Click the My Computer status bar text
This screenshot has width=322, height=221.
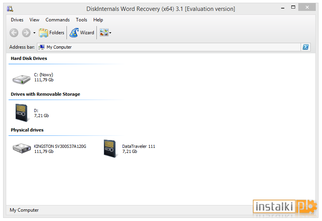pos(24,210)
